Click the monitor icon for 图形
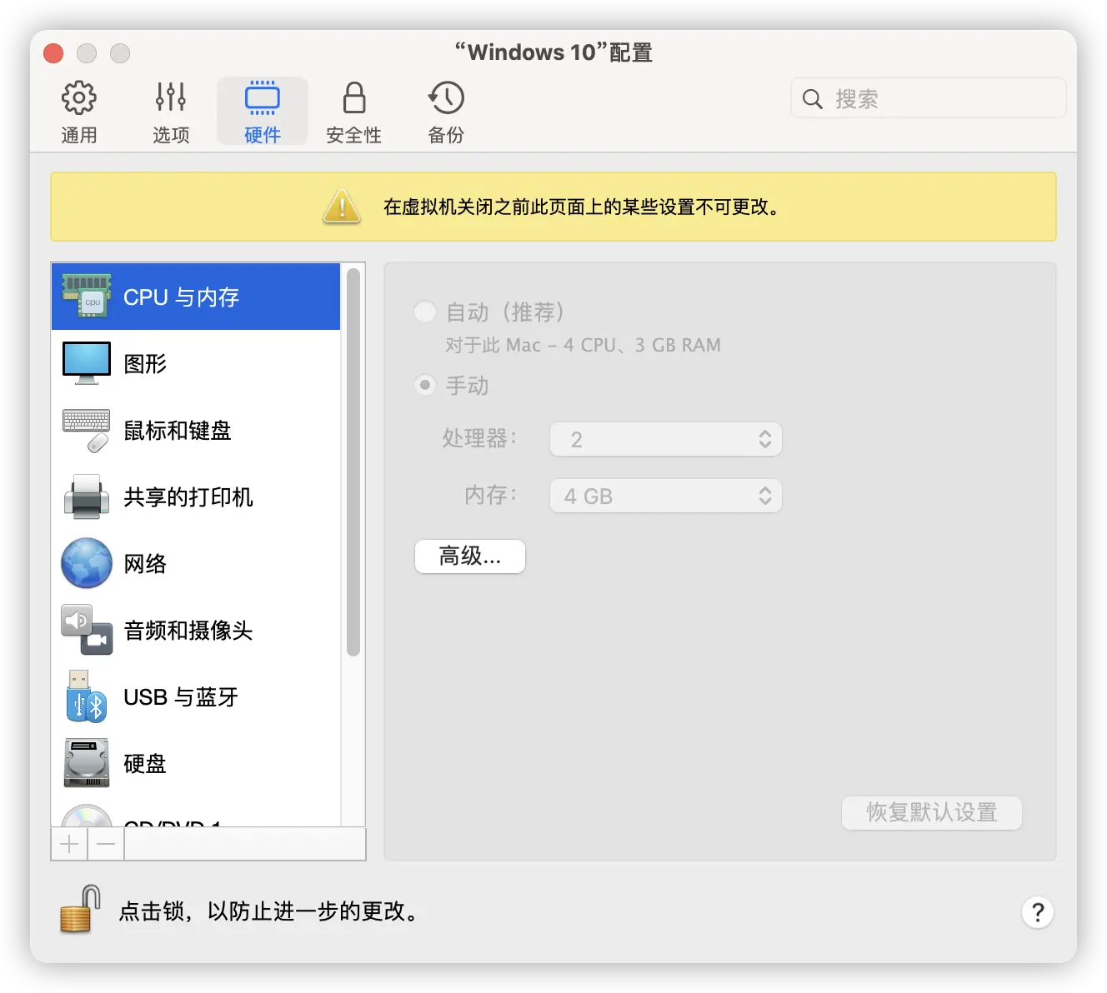The image size is (1107, 993). [x=87, y=363]
